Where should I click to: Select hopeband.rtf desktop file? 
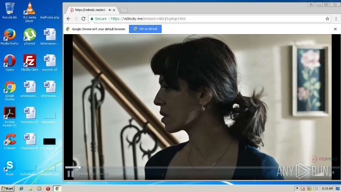pos(29,141)
